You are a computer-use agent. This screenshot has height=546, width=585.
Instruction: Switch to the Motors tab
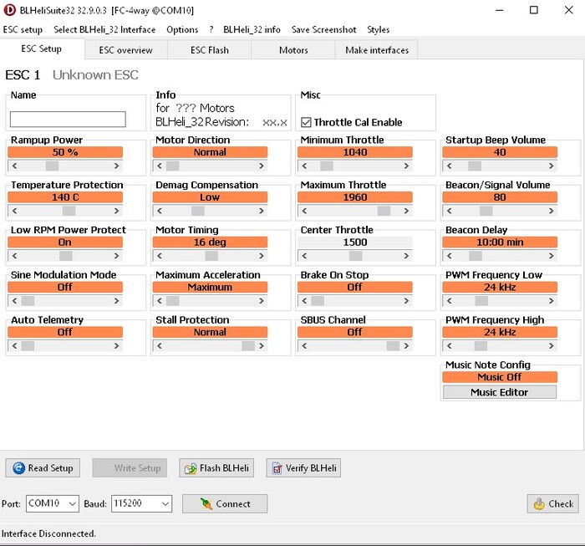pyautogui.click(x=293, y=50)
